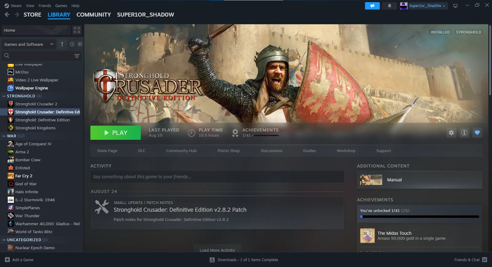
Task: Switch to the STORE tab
Action: tap(32, 15)
